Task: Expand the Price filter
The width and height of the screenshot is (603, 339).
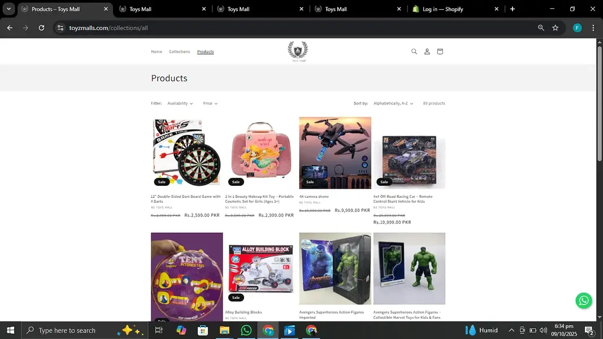Action: point(210,103)
